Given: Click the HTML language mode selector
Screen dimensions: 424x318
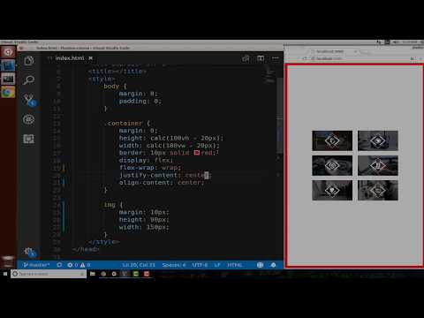Looking at the screenshot, I should (x=235, y=265).
